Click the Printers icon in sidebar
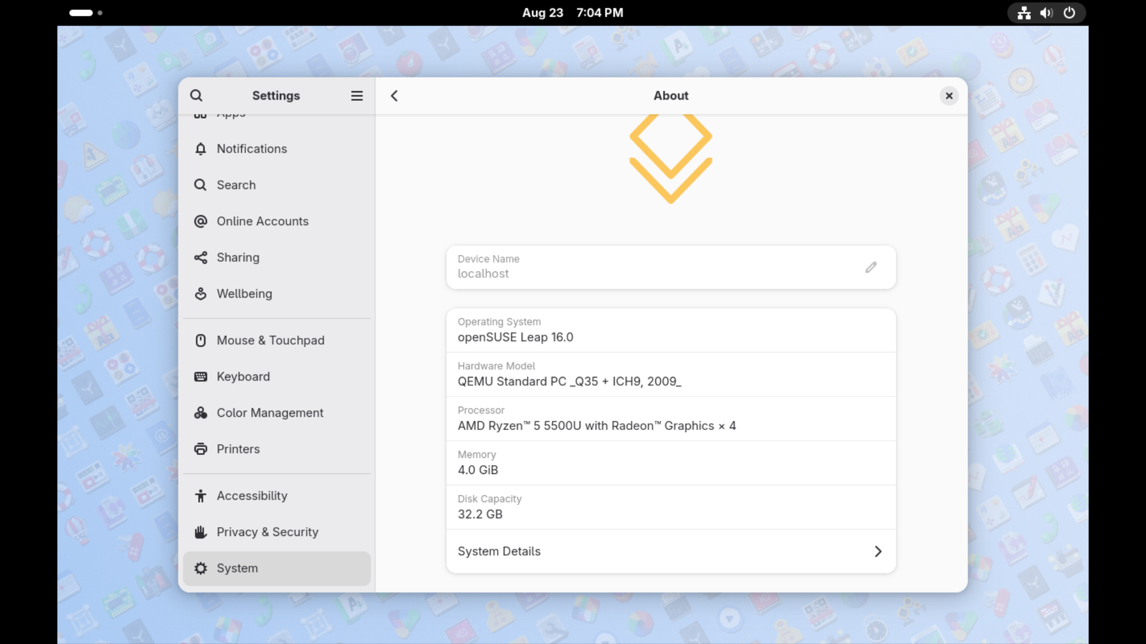Viewport: 1146px width, 644px height. tap(201, 449)
